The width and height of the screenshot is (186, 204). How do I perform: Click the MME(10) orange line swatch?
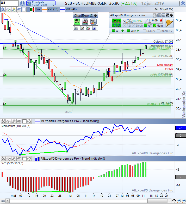(x=44, y=9)
